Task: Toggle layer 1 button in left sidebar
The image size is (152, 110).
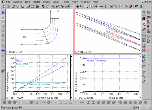Action: (x=3, y=17)
